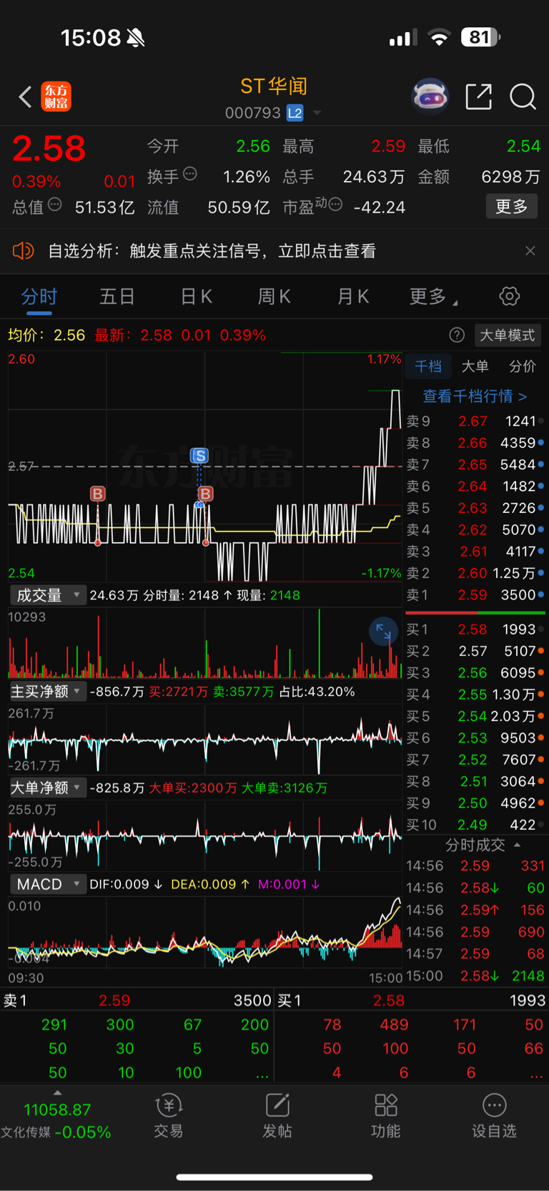Collapse the 分时成交 list arrow
This screenshot has width=549, height=1191.
point(518,845)
